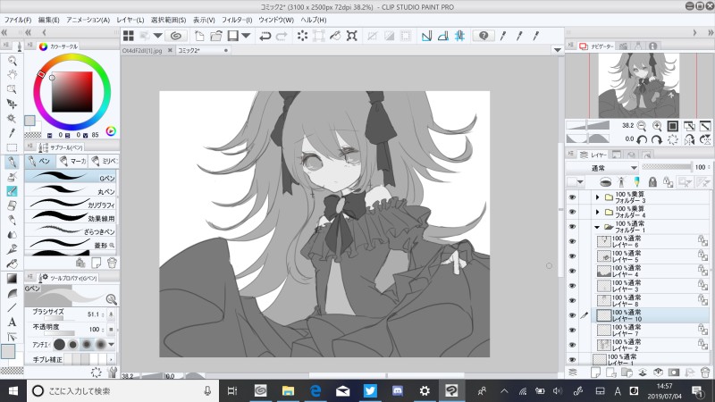Select レイヤー 10 in layer list
The width and height of the screenshot is (715, 402).
point(652,315)
